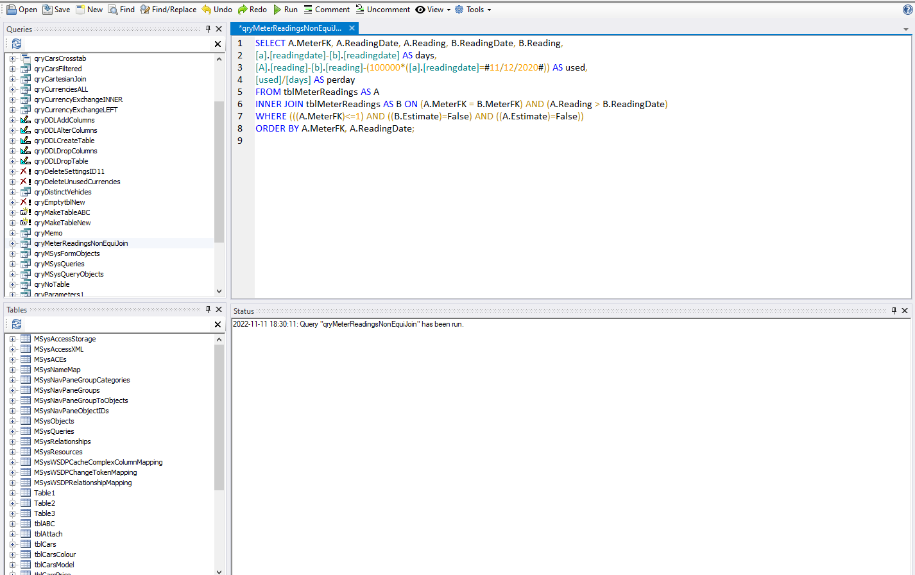Select the qryDistinctVehicles query
Viewport: 915px width, 575px height.
(63, 192)
